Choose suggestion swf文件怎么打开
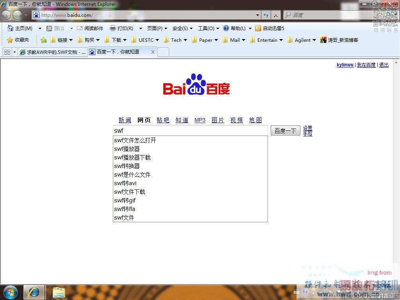Image resolution: width=400 pixels, height=300 pixels. tap(190, 140)
